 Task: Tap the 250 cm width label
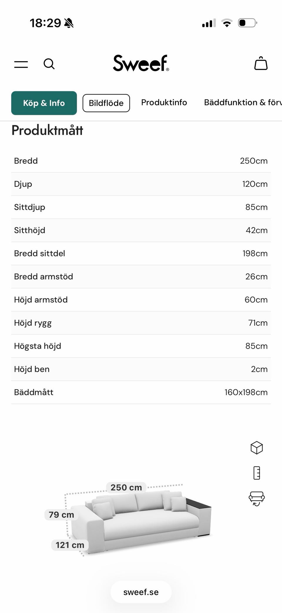coord(126,487)
